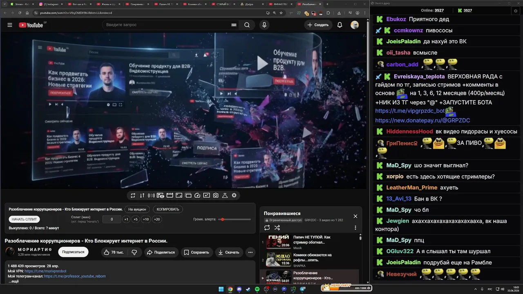The image size is (523, 294).
Task: Click the broadcast signal icon in player toolbar
Action: (151, 196)
